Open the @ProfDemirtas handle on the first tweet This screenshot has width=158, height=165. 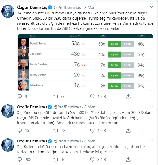[x=67, y=8]
